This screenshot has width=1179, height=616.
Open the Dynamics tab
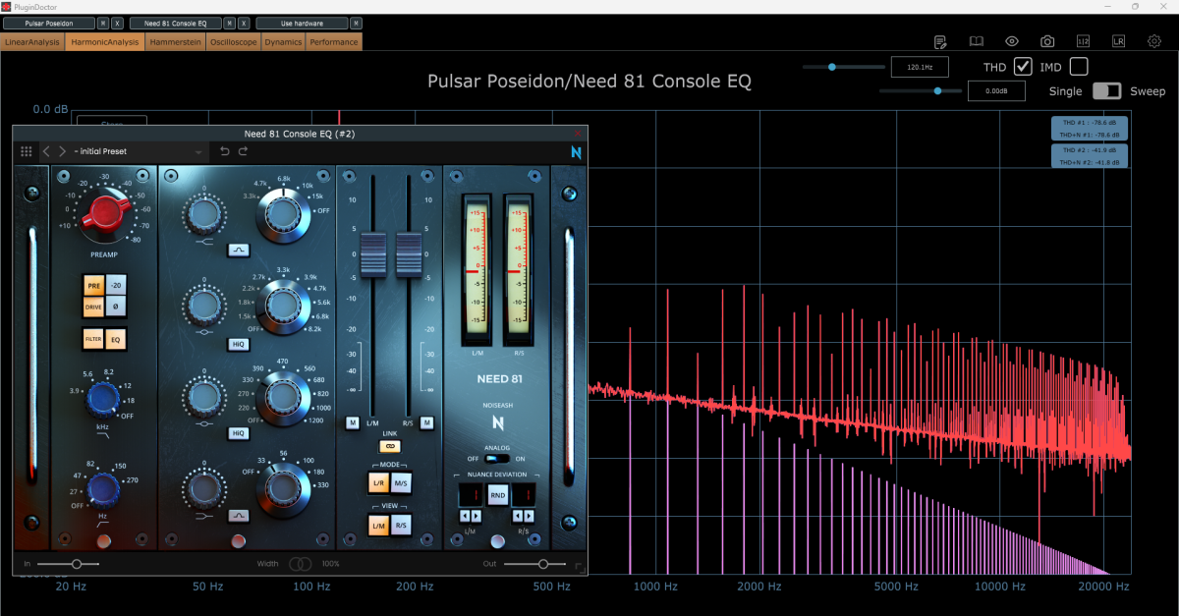(x=284, y=42)
